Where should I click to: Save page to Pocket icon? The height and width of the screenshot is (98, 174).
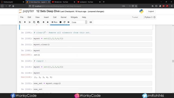pyautogui.click(x=133, y=6)
